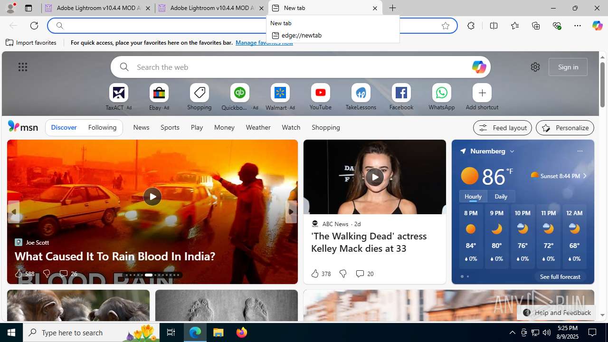Open WhatsApp shortcut tile

click(x=442, y=97)
